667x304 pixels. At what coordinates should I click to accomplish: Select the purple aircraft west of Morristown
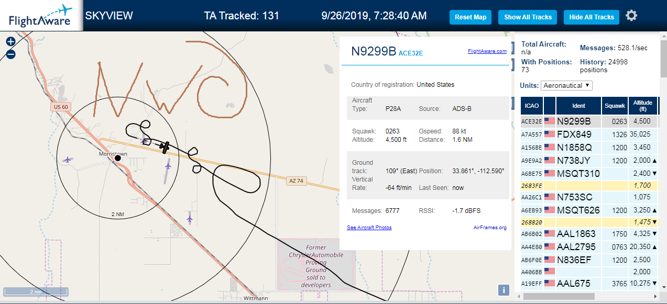click(x=67, y=159)
